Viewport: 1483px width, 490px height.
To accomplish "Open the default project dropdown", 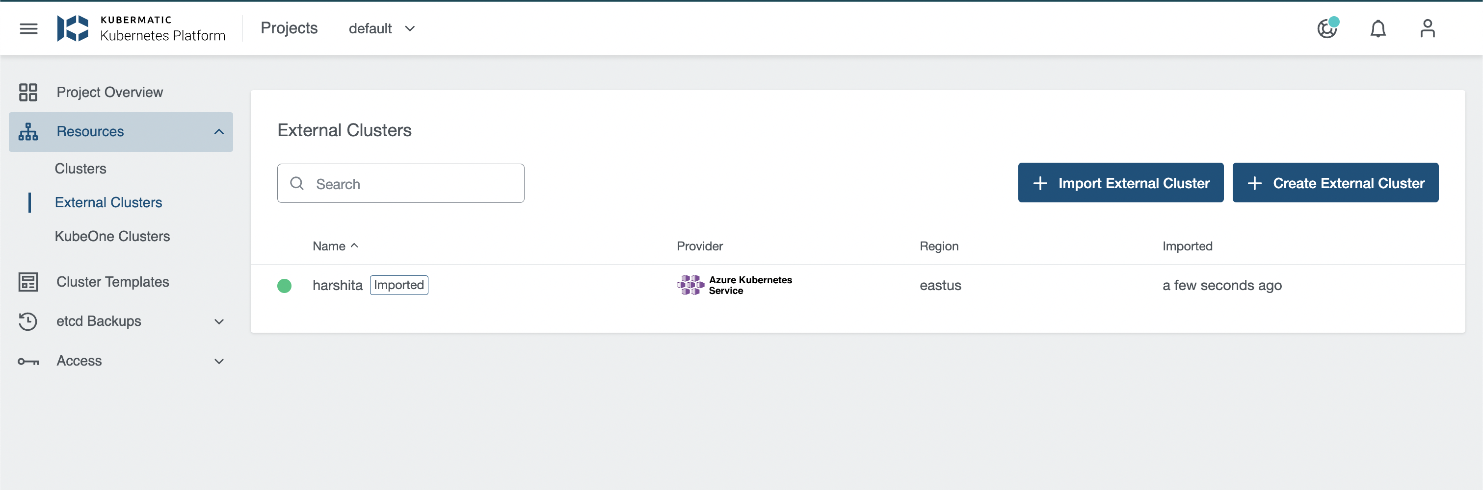I will pyautogui.click(x=382, y=28).
